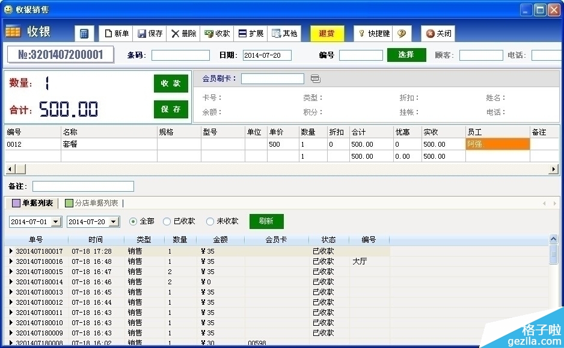Screen dimensions: 564x348
Task: Open the end date dropdown 2014-07-20
Action: coord(112,222)
